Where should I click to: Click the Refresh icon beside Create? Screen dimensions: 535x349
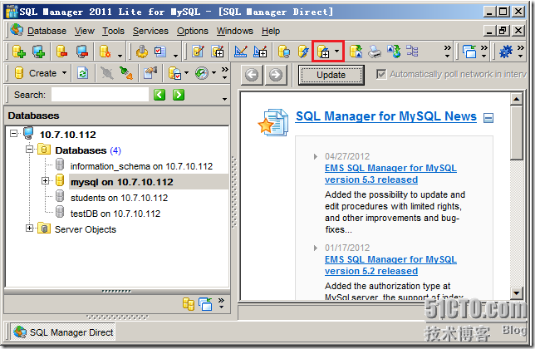click(82, 73)
